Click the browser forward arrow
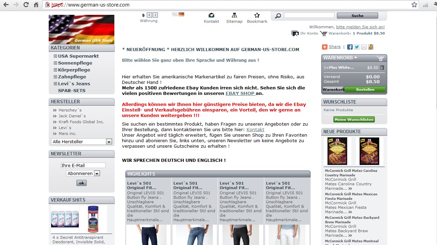 16,5
